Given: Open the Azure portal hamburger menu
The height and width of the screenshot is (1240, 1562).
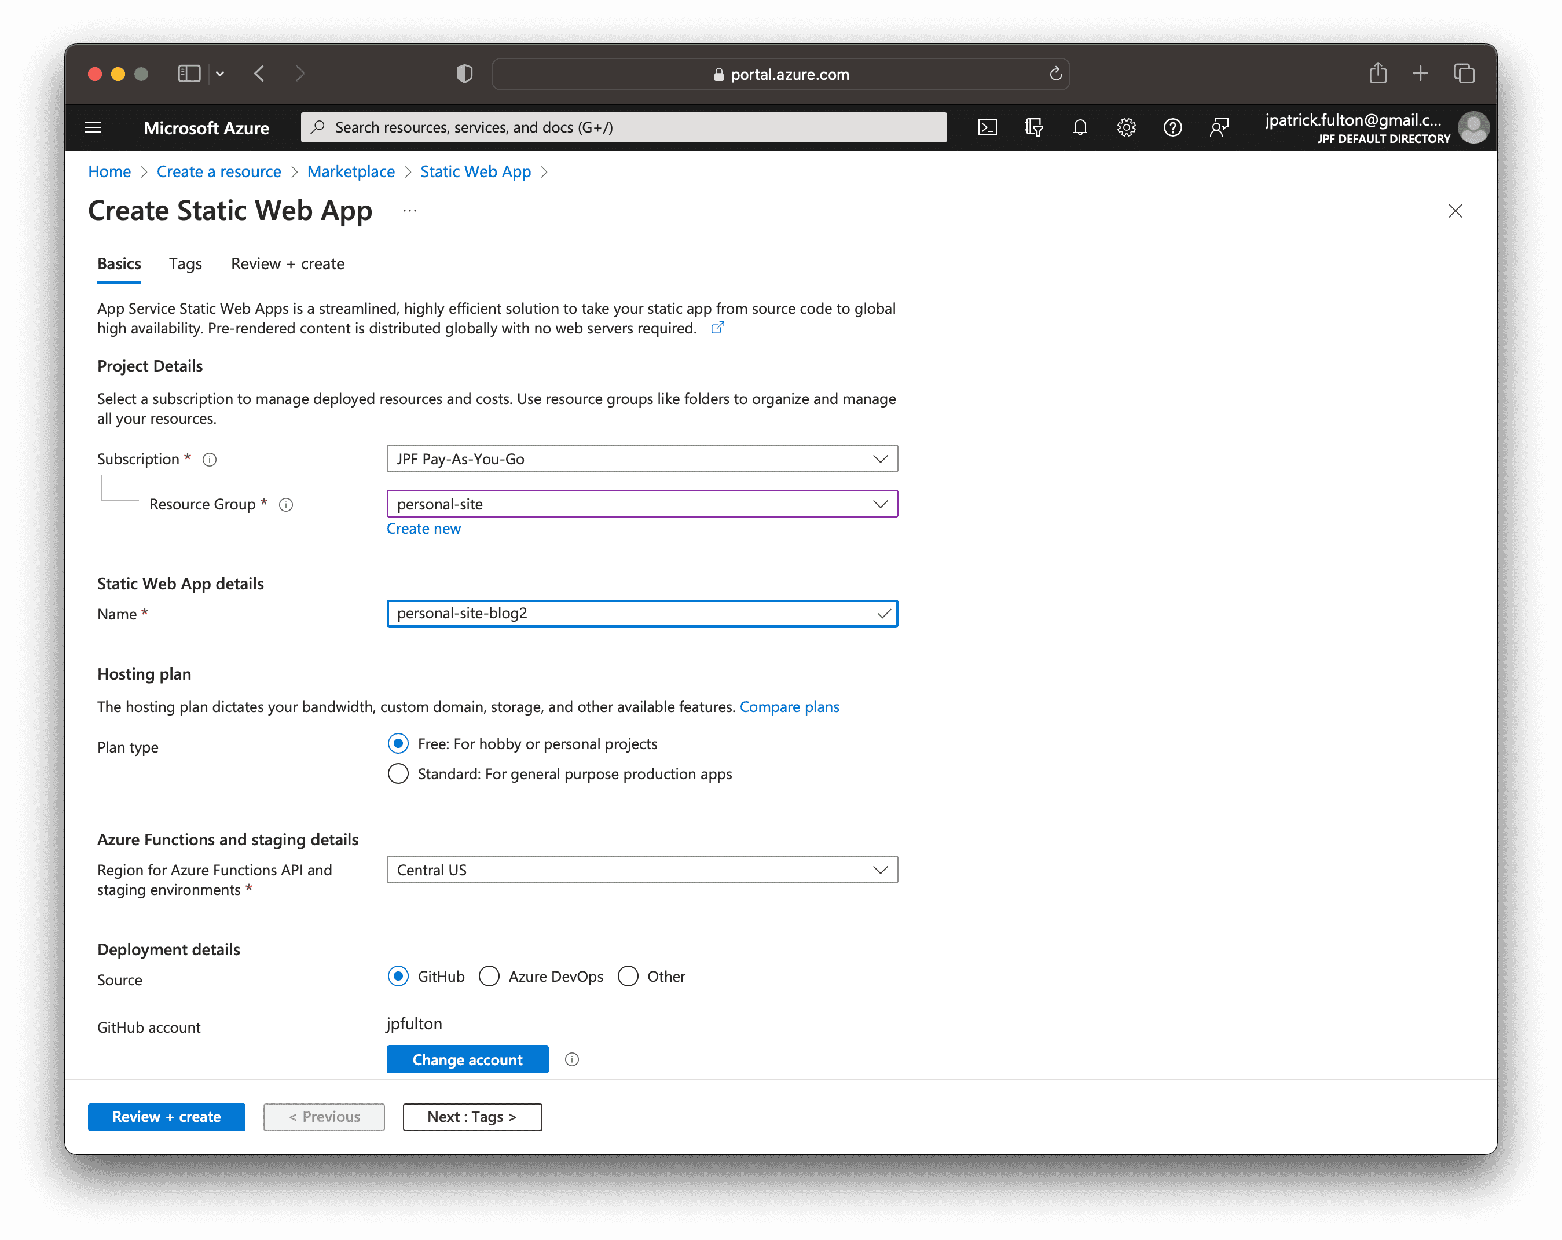Looking at the screenshot, I should point(93,127).
